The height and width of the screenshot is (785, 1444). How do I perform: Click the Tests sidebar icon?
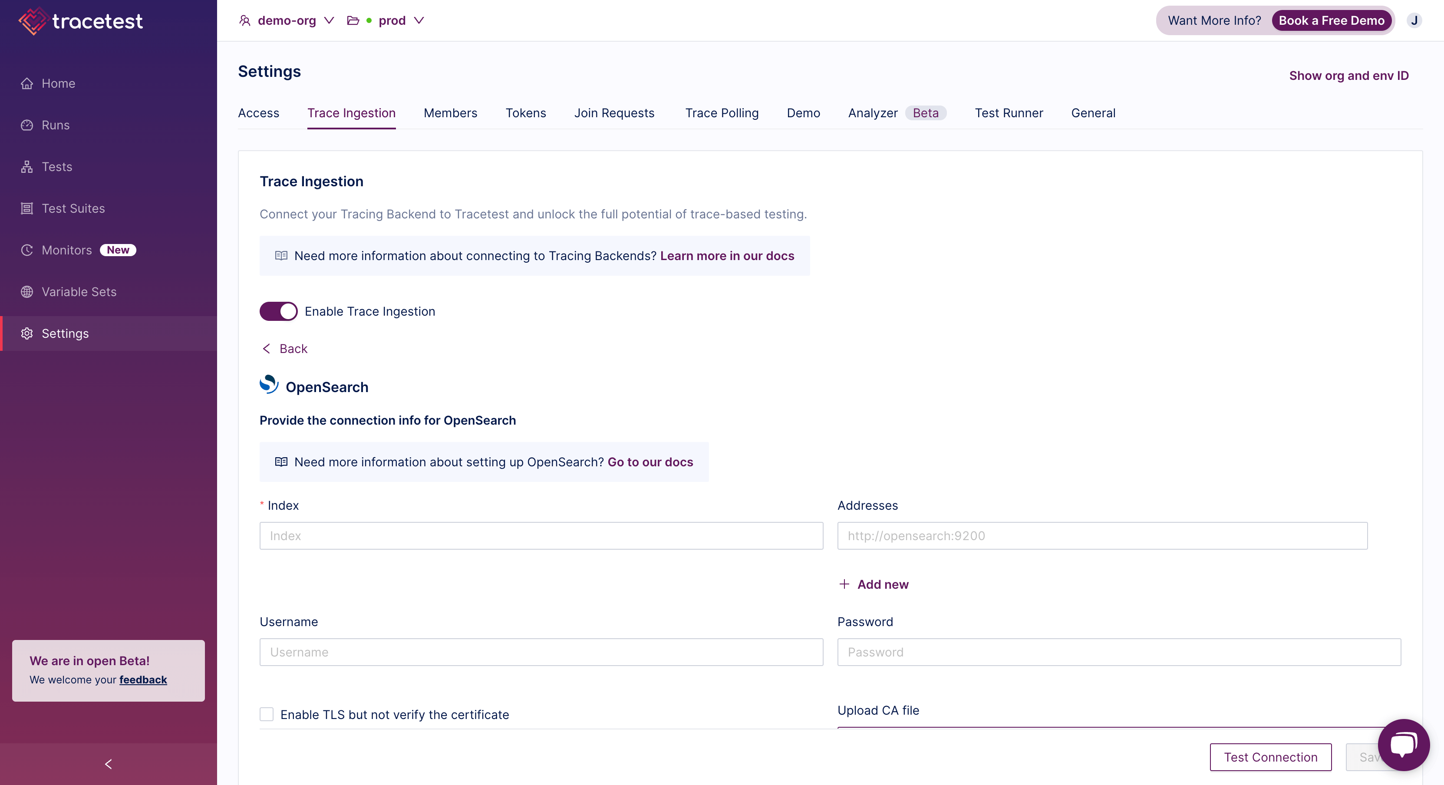coord(27,167)
